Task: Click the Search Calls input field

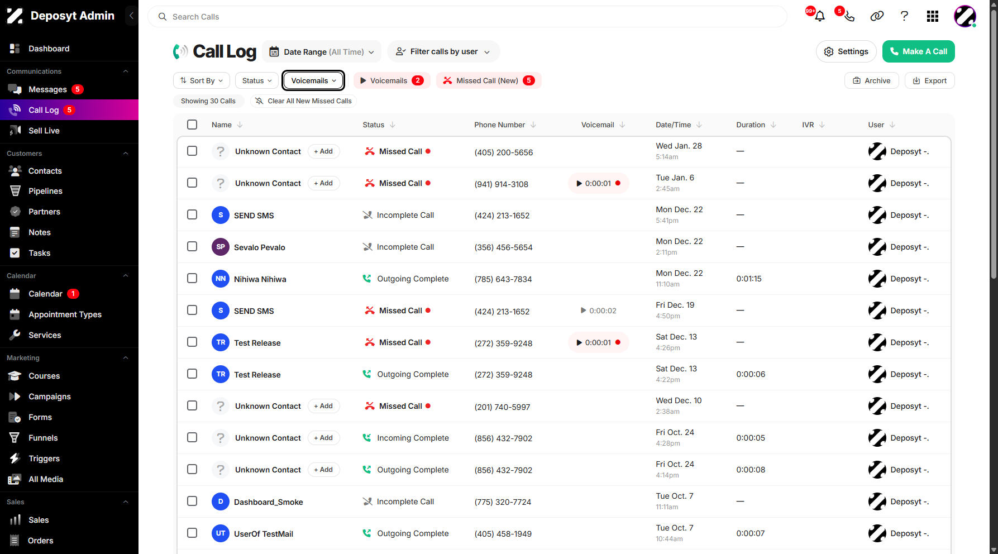Action: coord(467,17)
